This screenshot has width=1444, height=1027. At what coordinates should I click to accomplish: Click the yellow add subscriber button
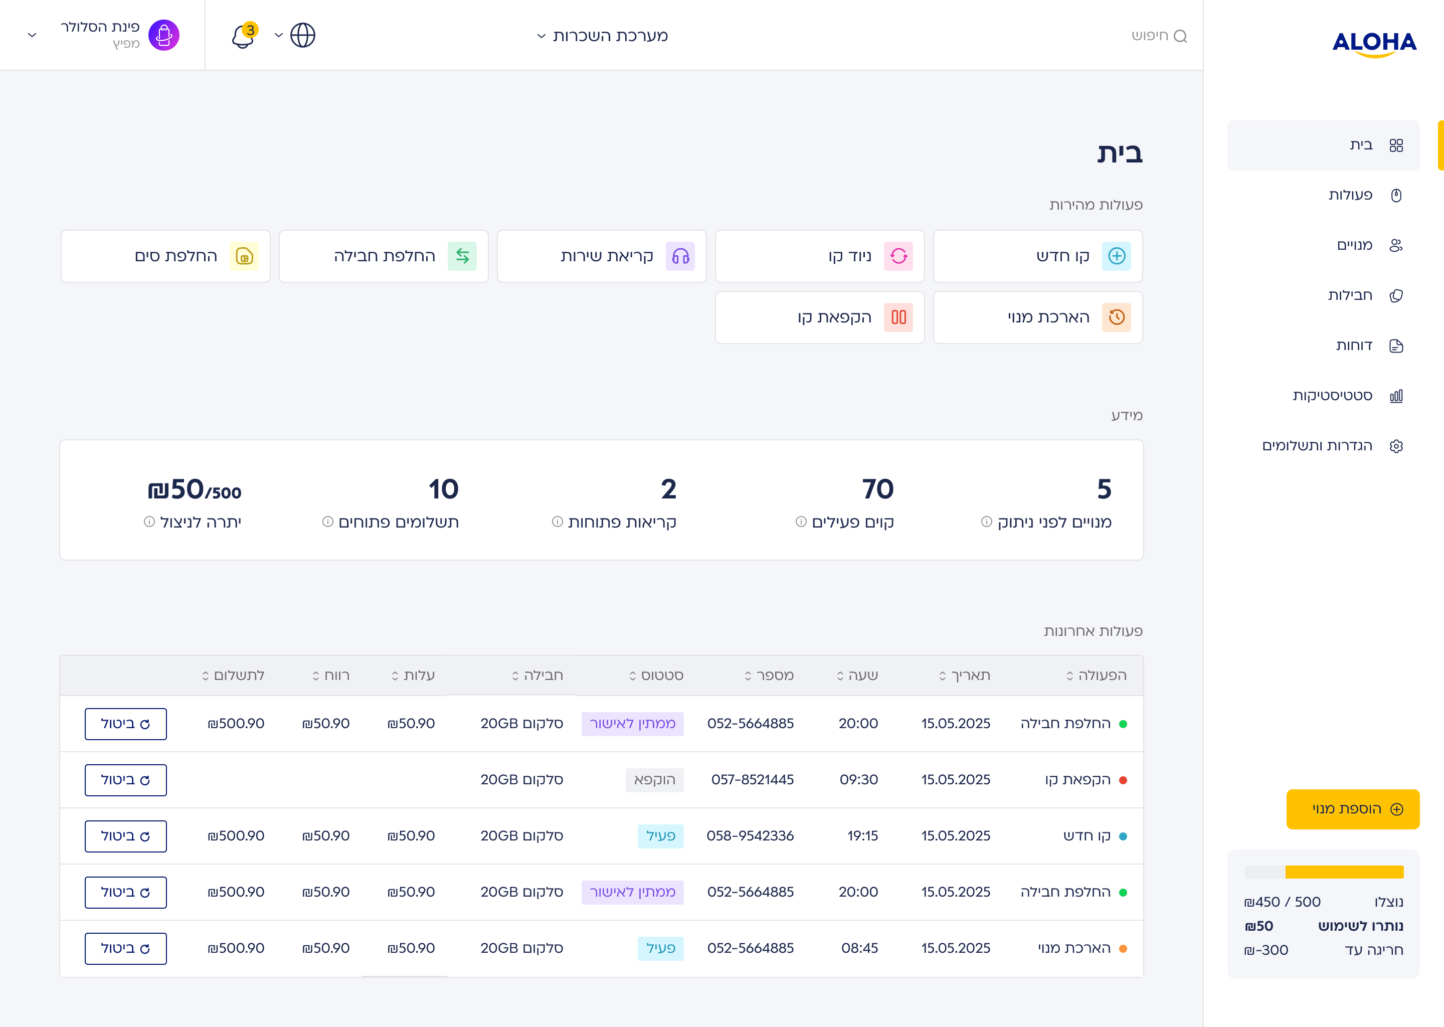[1352, 809]
